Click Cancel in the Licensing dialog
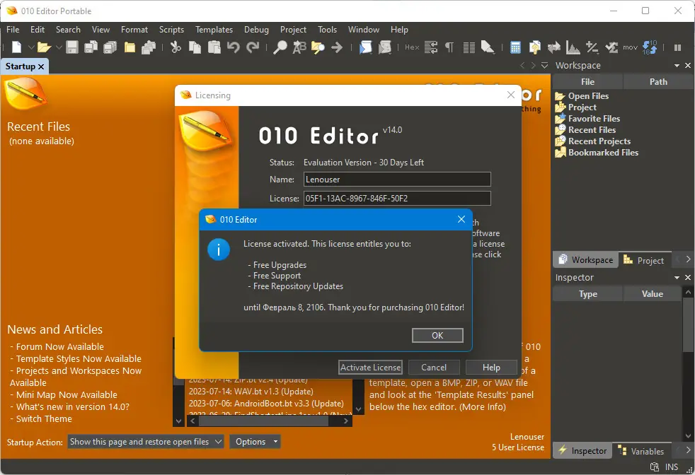The image size is (695, 475). 433,368
